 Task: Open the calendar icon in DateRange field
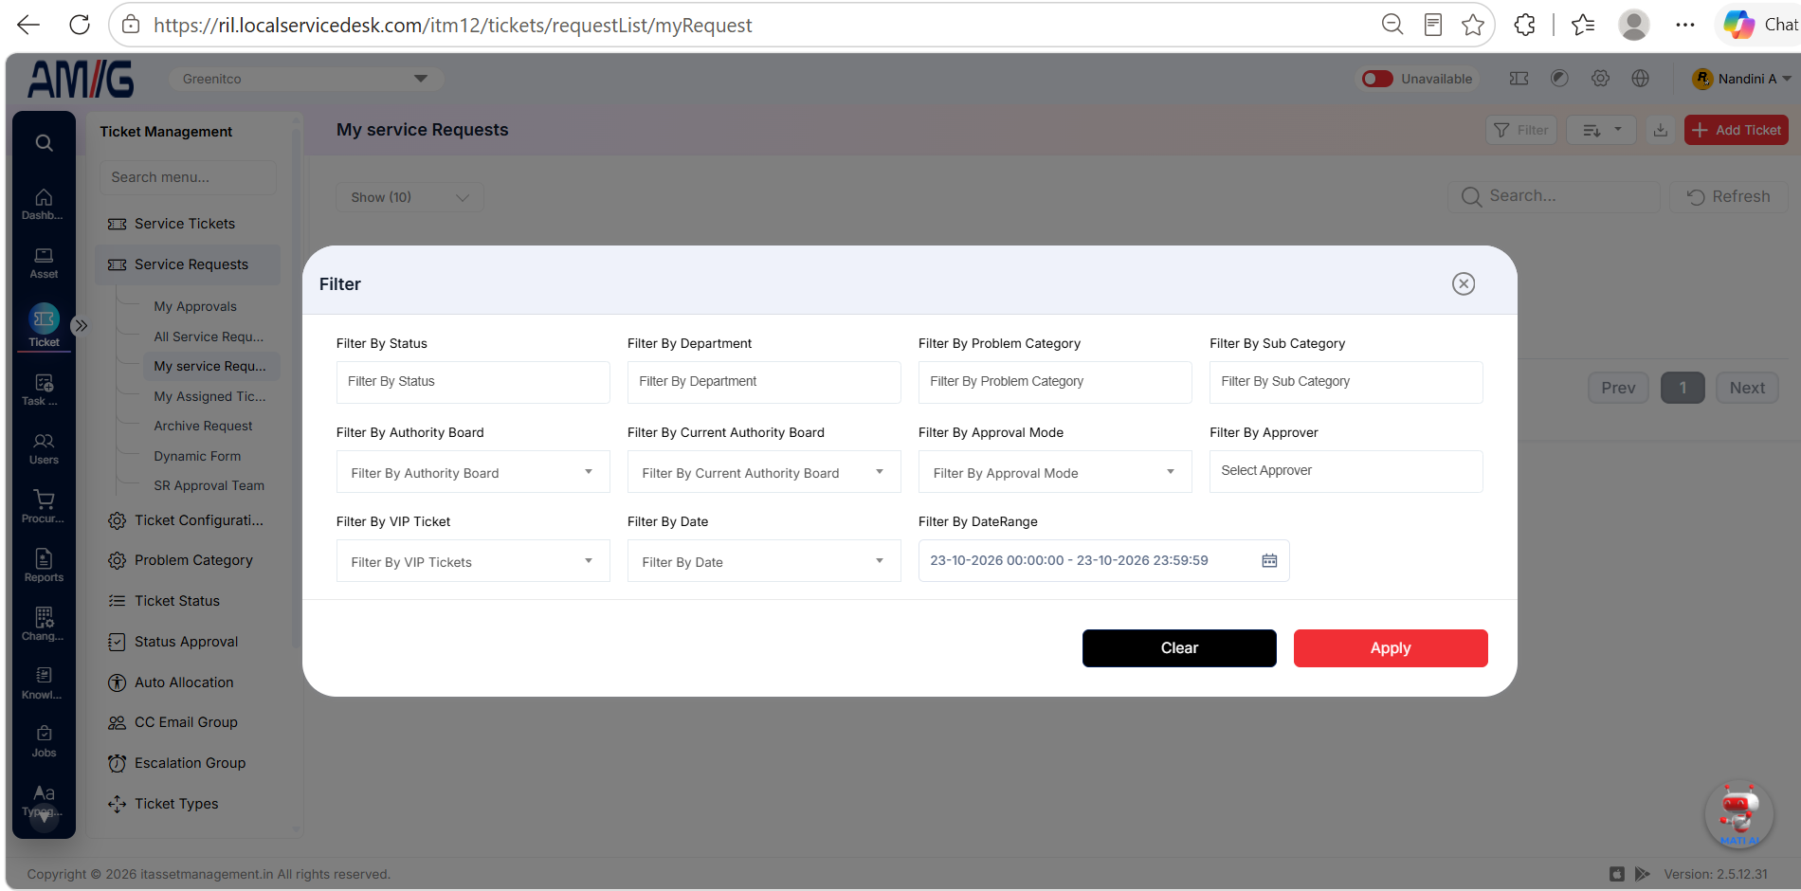pyautogui.click(x=1269, y=560)
